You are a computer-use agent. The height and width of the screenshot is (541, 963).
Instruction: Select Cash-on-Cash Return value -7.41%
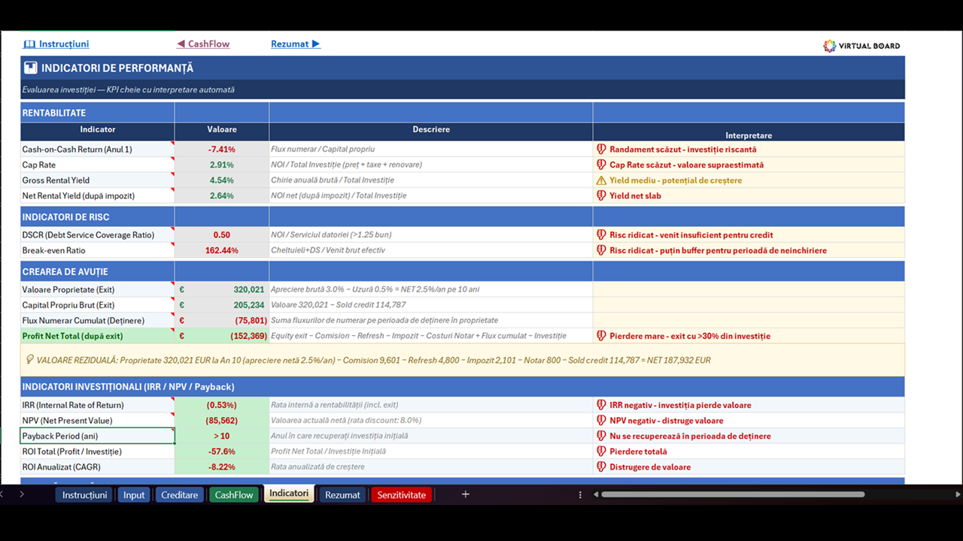tap(222, 150)
